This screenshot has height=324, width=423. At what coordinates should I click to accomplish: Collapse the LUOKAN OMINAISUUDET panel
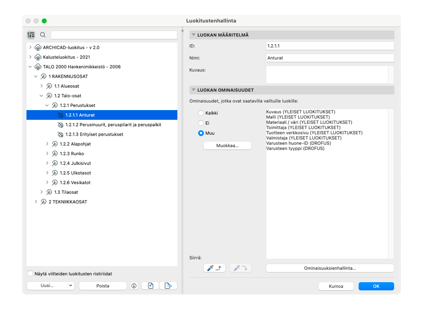pos(193,90)
